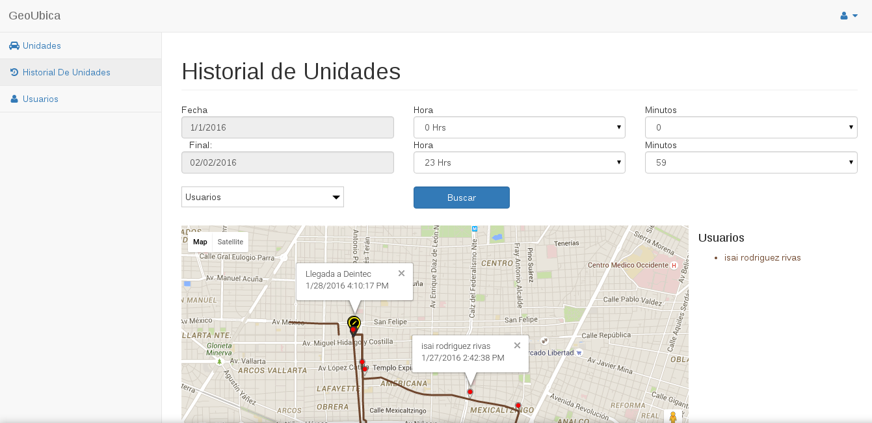Screen dimensions: 872x423
Task: Click the history icon beside Historial De Unidades
Action: point(14,72)
